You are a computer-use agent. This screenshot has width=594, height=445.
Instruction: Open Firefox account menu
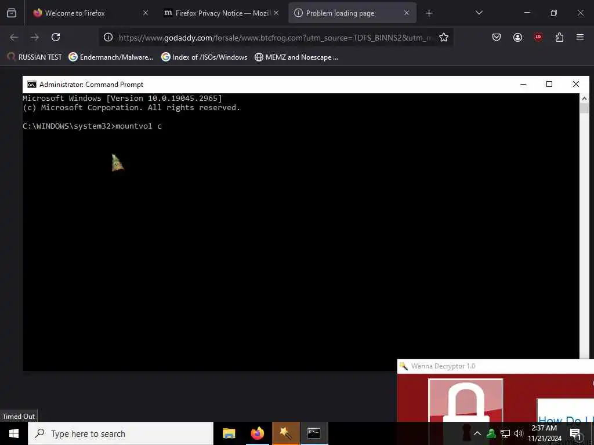click(517, 37)
